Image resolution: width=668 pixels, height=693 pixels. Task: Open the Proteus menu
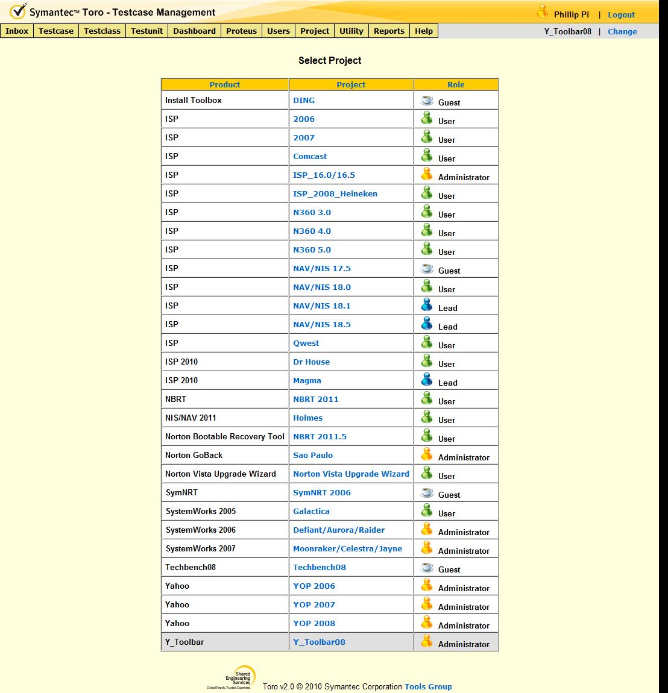click(x=241, y=31)
